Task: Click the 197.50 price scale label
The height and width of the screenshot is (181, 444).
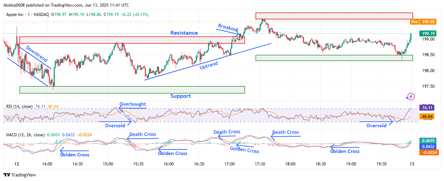Action: [428, 86]
